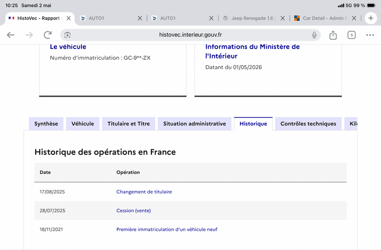Go back with the browser back arrow
The height and width of the screenshot is (250, 381).
pyautogui.click(x=10, y=35)
